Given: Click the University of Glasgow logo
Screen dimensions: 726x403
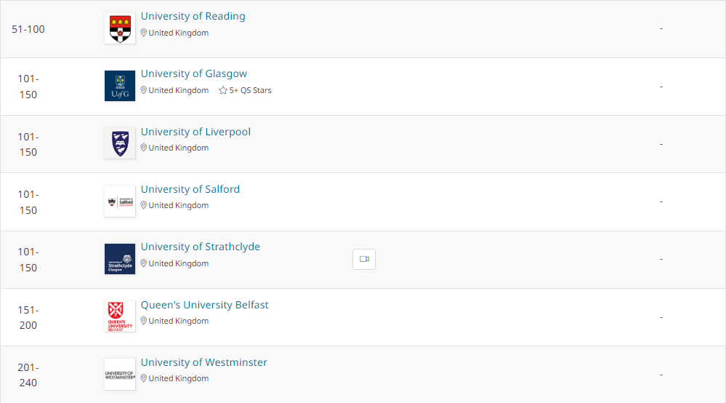Looking at the screenshot, I should coord(119,86).
